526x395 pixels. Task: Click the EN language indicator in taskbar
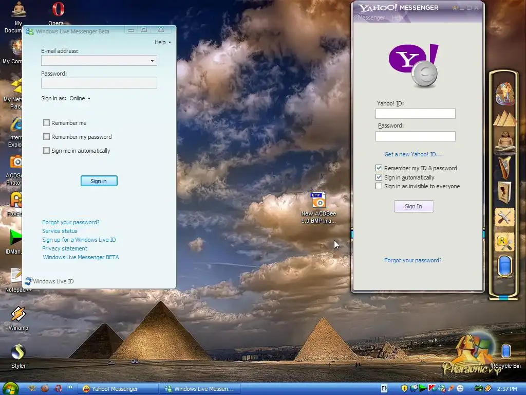tap(384, 389)
